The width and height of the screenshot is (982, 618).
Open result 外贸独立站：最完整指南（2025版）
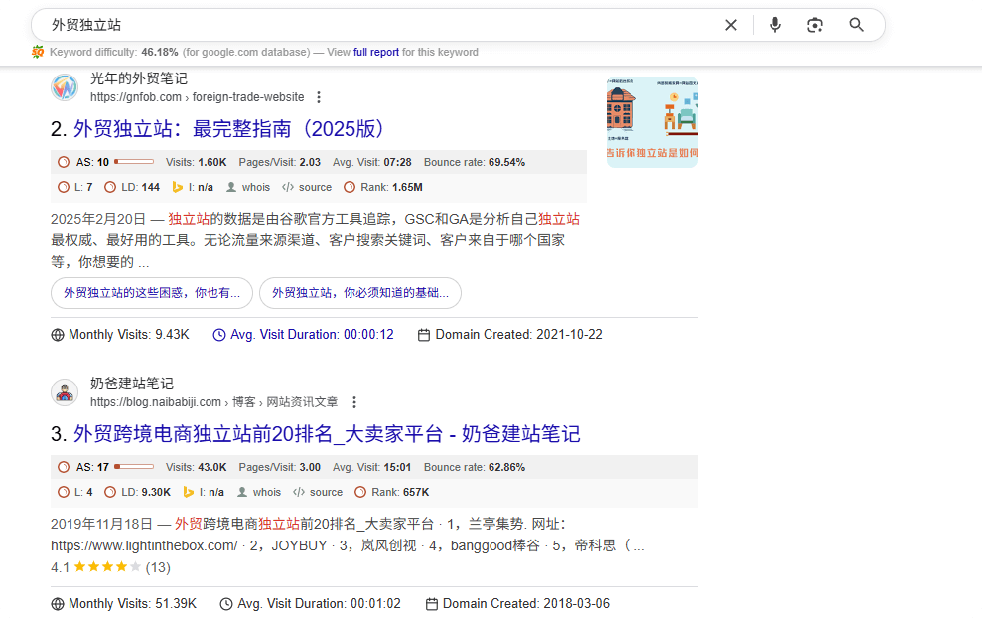coord(229,129)
